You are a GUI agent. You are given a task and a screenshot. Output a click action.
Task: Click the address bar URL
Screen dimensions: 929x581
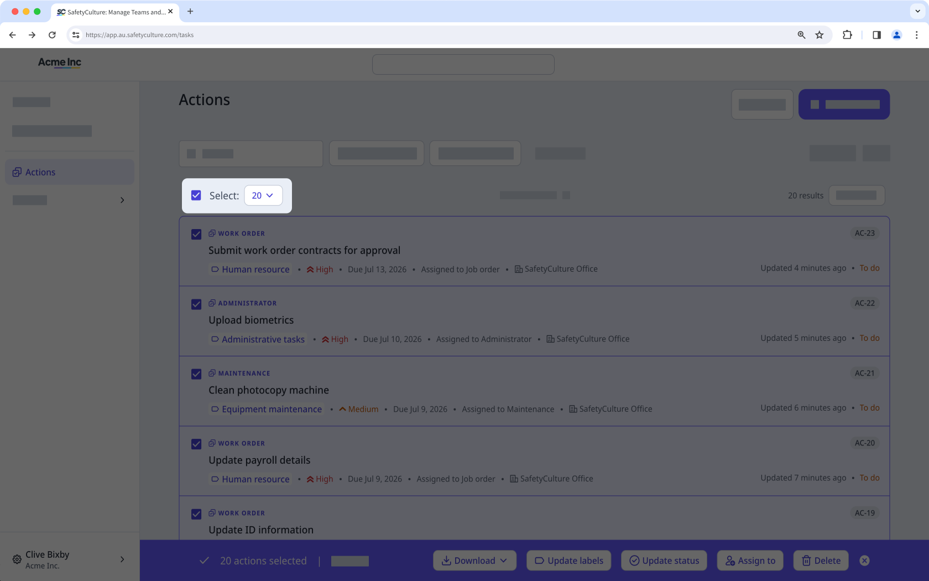(x=139, y=35)
